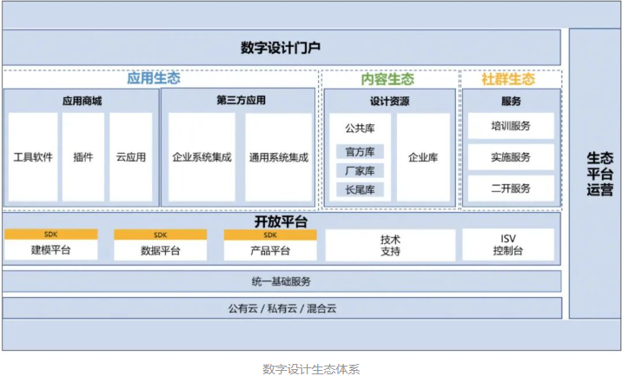Click the 统一基础服务 bar
The height and width of the screenshot is (383, 622).
(281, 281)
